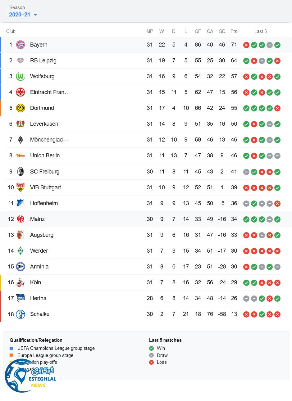The image size is (292, 401).
Task: Click the Hertha flag logo
Action: pyautogui.click(x=21, y=298)
